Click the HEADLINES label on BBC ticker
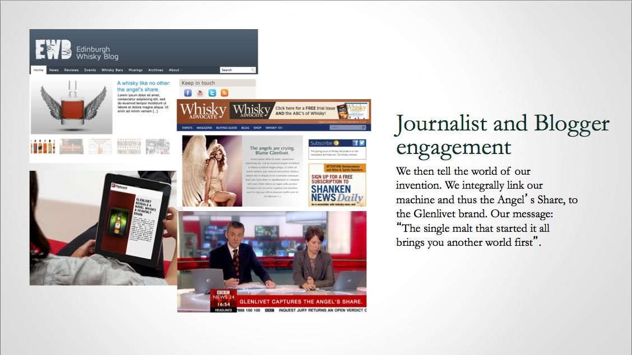Screen dimensions: 632x355 [x=224, y=310]
